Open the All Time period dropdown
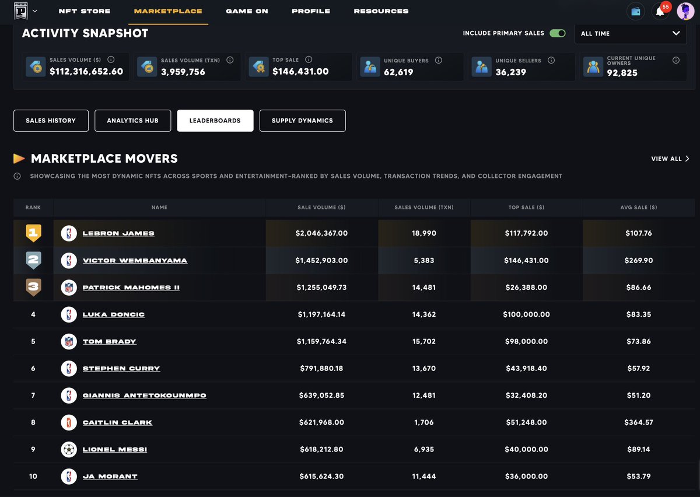Image resolution: width=700 pixels, height=497 pixels. tap(631, 33)
